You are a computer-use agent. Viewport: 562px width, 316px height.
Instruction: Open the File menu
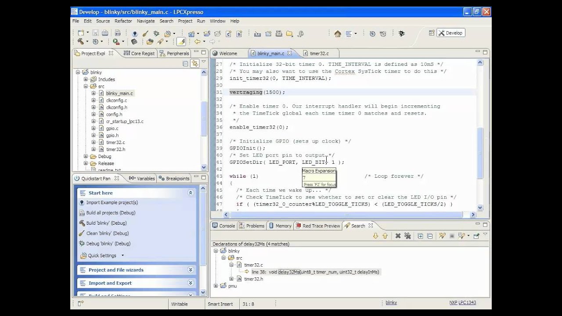pyautogui.click(x=76, y=21)
